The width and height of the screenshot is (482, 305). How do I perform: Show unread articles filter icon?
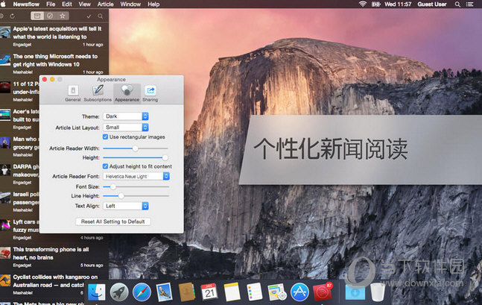pos(50,16)
